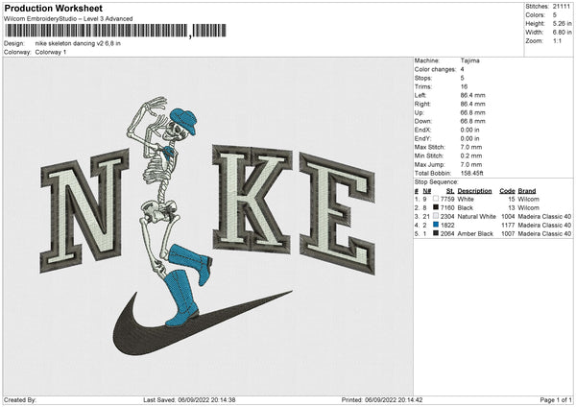This screenshot has height=407, width=576.
Task: Click the 'Right:' label
Action: [422, 104]
